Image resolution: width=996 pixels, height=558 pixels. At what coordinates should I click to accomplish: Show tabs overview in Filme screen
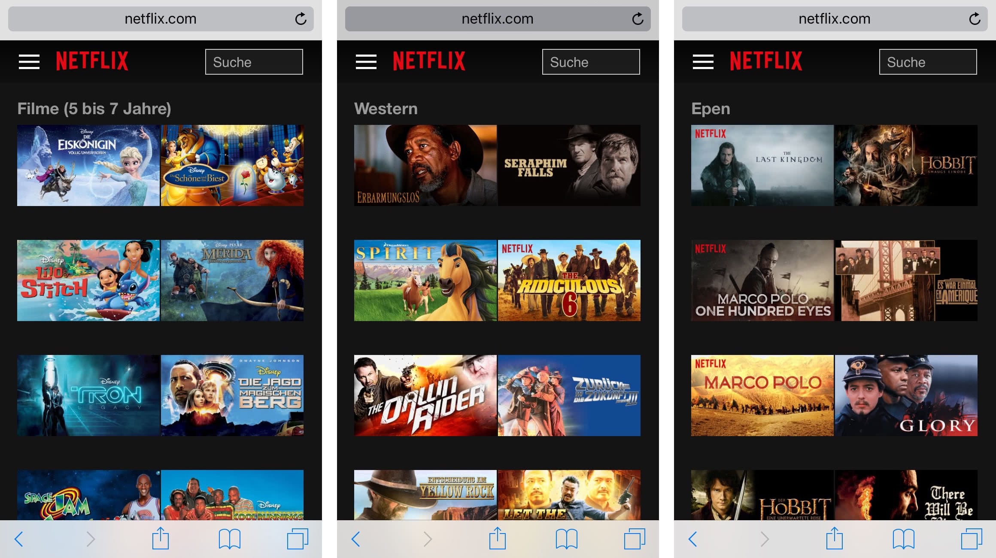click(297, 539)
